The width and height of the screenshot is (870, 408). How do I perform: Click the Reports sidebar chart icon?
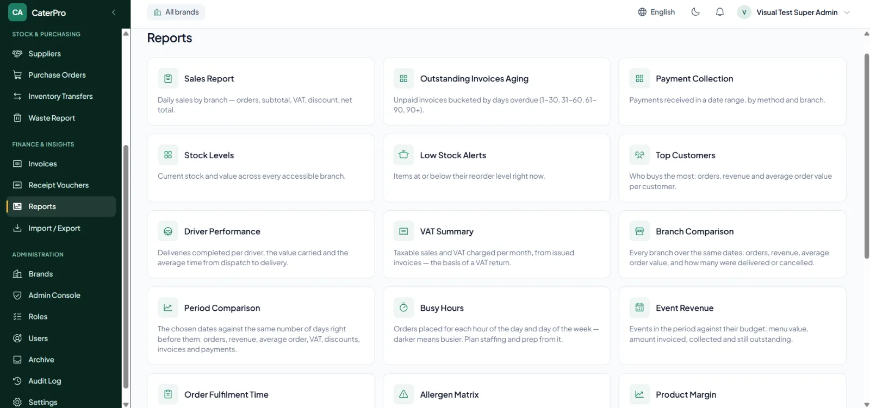click(x=17, y=206)
